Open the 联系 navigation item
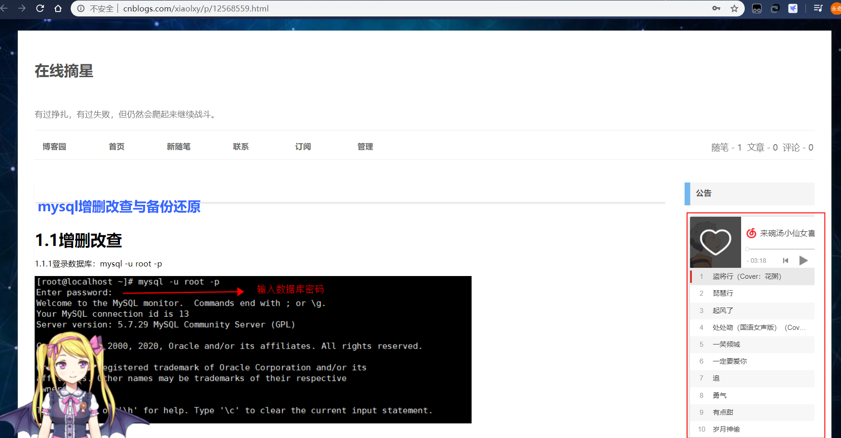This screenshot has width=841, height=438. tap(241, 146)
